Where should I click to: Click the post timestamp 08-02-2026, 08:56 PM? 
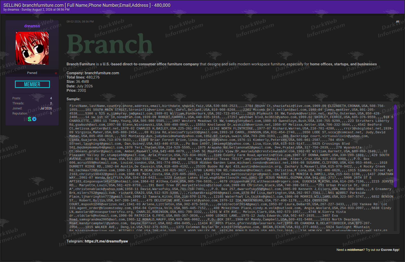pos(80,22)
